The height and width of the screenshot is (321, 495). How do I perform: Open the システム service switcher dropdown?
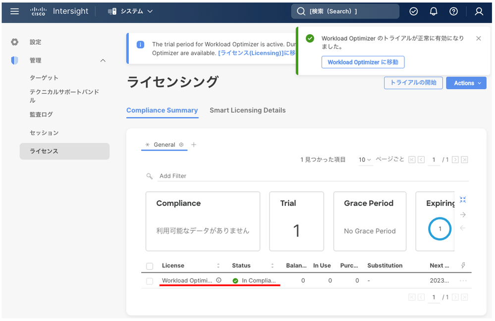point(130,11)
